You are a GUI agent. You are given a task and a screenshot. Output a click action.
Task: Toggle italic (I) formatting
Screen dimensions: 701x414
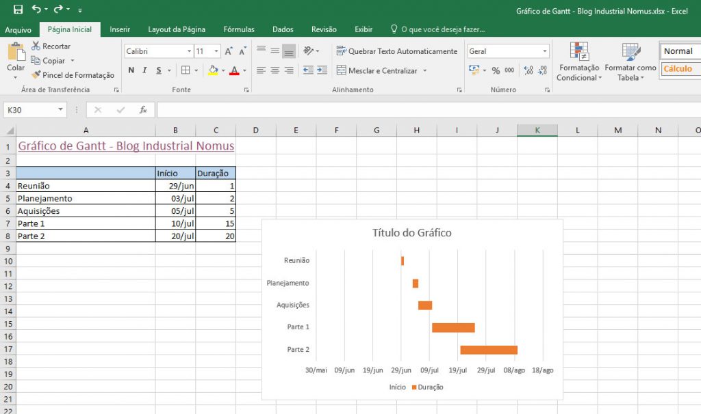tap(144, 70)
